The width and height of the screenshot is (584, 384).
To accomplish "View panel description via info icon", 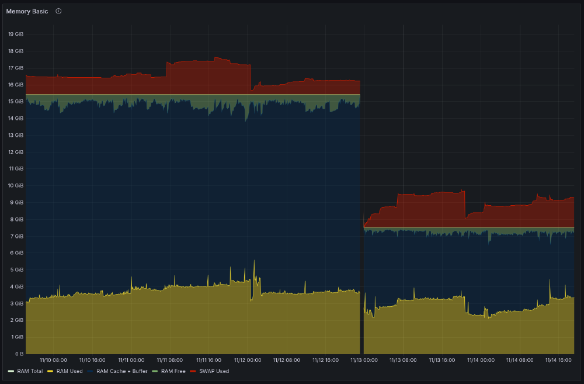I will pyautogui.click(x=58, y=11).
